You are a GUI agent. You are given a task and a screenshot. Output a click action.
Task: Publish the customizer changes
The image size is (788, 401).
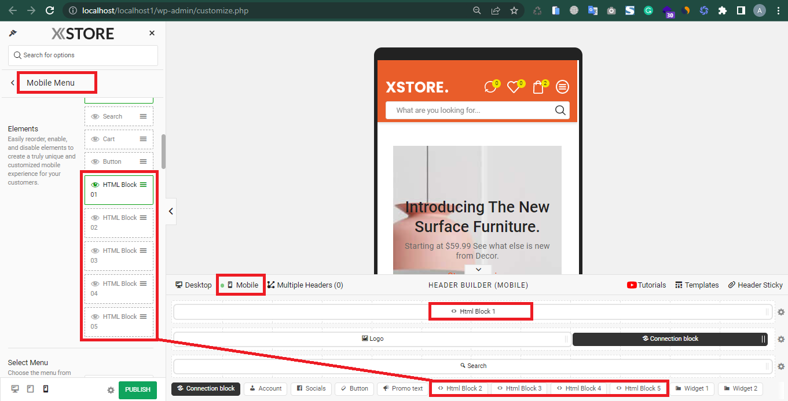coord(138,390)
